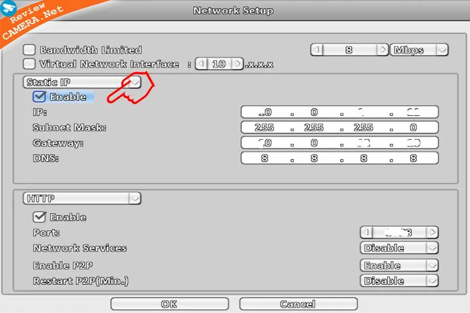Tick the Bandwidth Limited checkbox

point(29,50)
